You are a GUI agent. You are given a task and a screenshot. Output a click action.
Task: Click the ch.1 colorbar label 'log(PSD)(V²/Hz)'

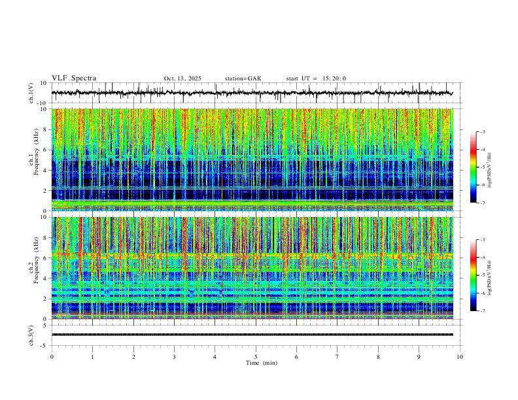[x=490, y=171]
